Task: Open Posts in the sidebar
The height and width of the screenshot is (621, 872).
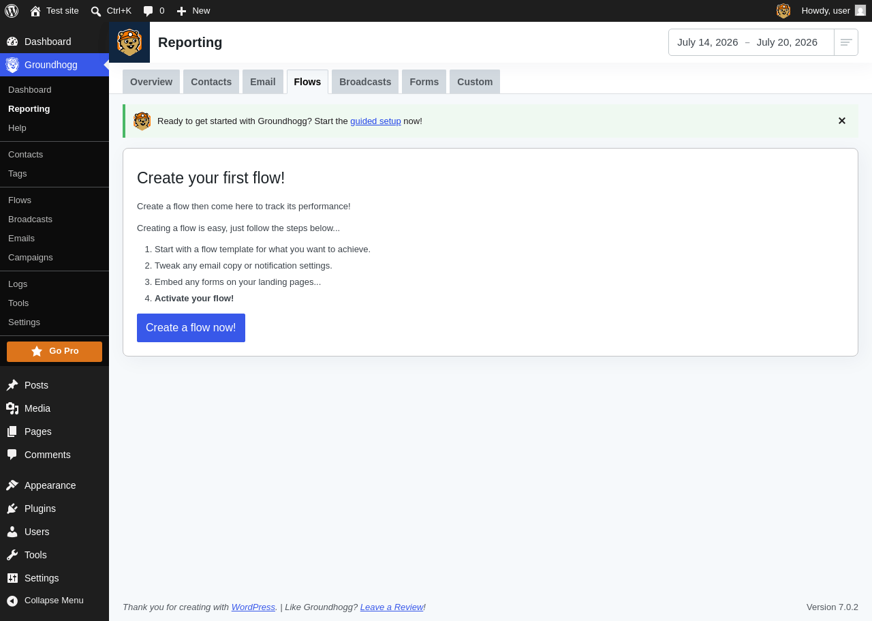Action: click(x=54, y=385)
